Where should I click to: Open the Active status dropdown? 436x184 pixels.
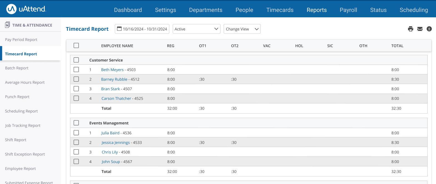(196, 29)
